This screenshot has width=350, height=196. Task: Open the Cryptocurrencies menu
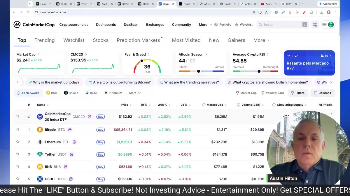click(x=74, y=25)
